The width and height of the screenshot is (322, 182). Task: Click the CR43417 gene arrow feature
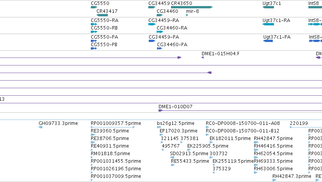(x=102, y=15)
